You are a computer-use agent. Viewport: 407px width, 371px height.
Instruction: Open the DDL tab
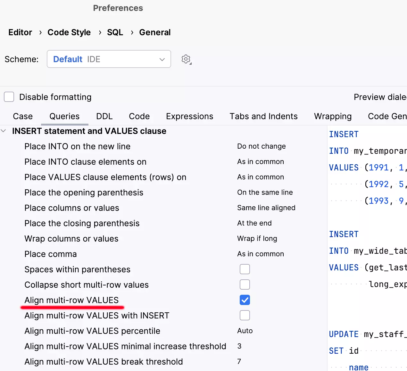pyautogui.click(x=104, y=116)
